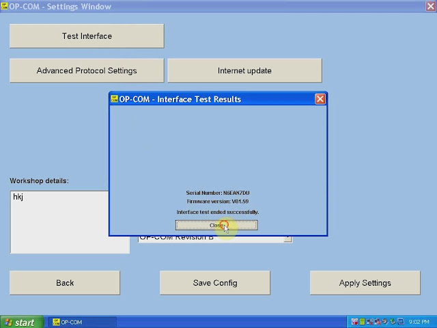Click the 'Workshop details:' label
The height and width of the screenshot is (328, 437).
click(40, 180)
